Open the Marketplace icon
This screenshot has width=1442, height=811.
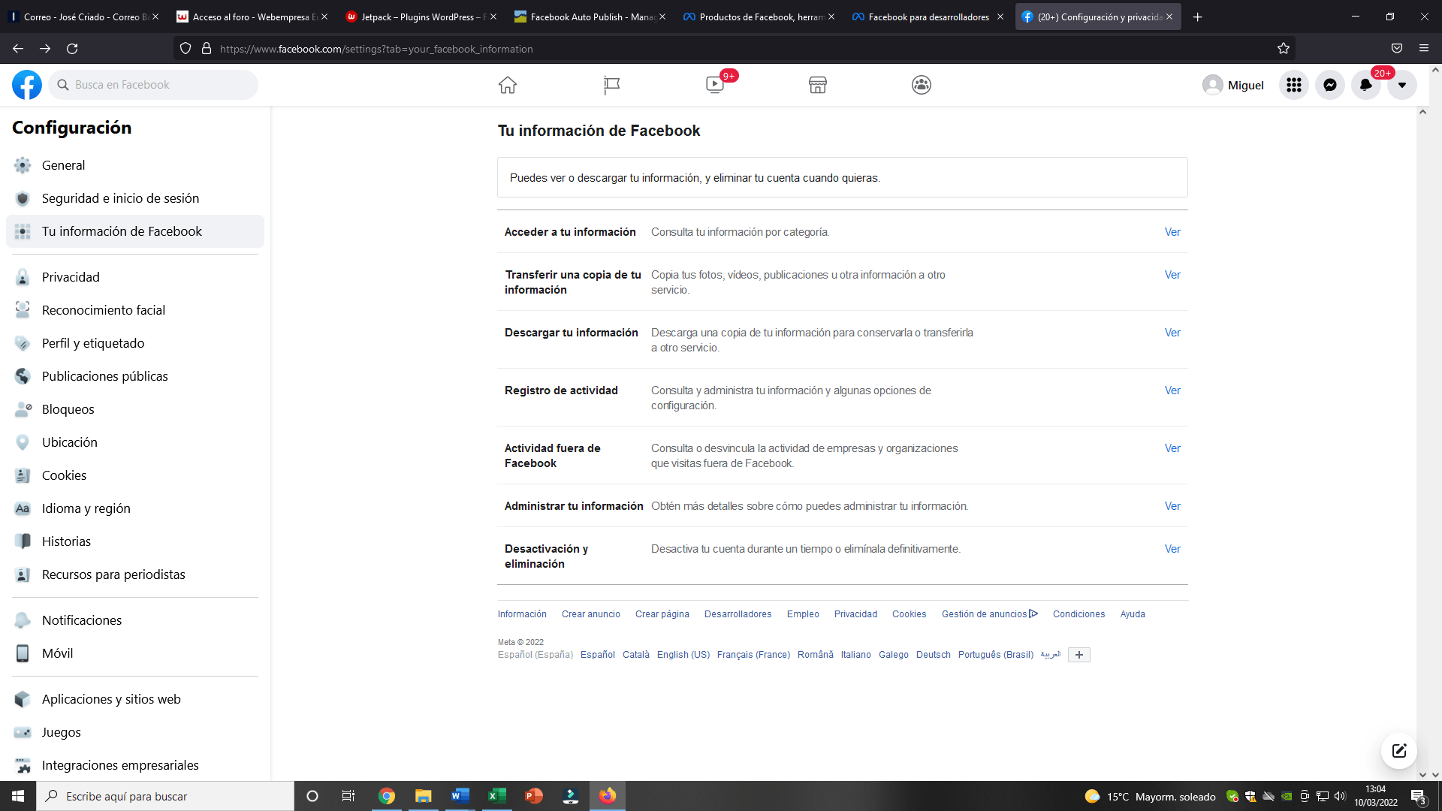[x=818, y=85]
